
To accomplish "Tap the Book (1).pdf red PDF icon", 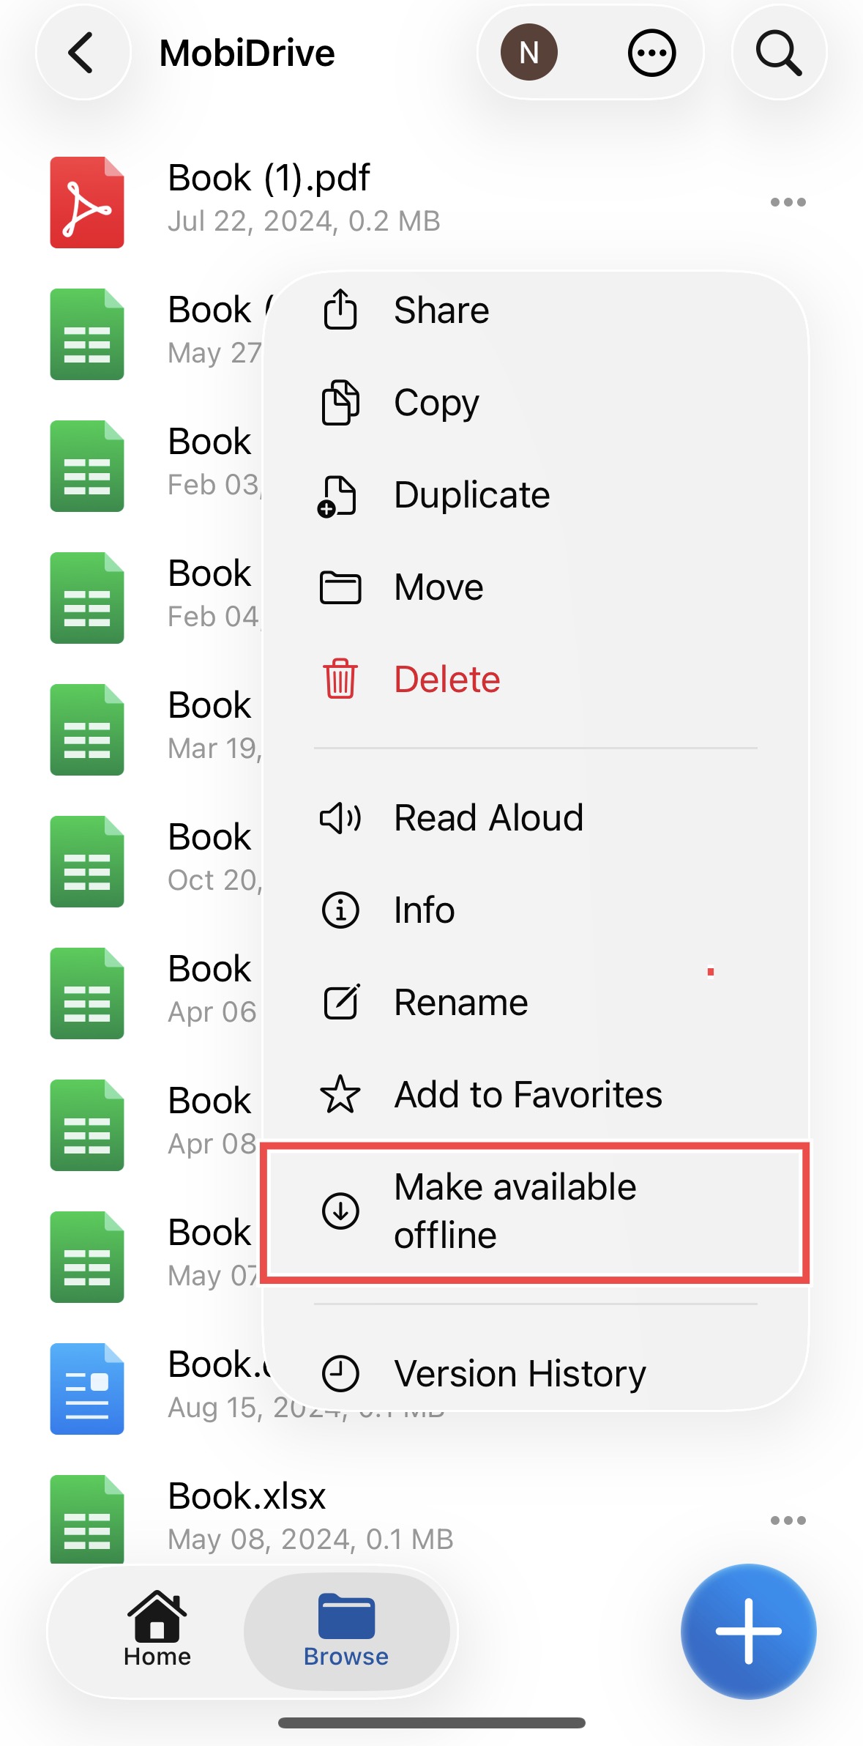I will click(87, 202).
